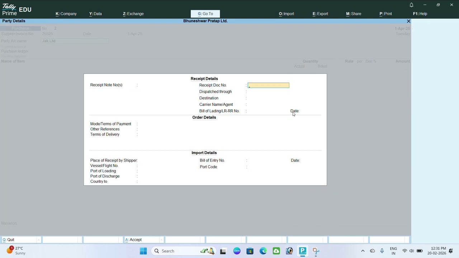Viewport: 459px width, 258px height.
Task: Click the Other References label
Action: point(105,129)
